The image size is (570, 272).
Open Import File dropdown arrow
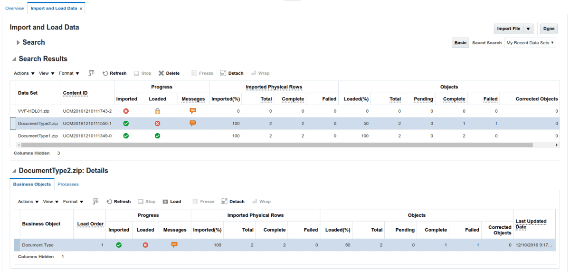point(528,29)
